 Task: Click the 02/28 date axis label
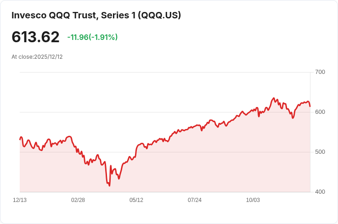pos(78,200)
